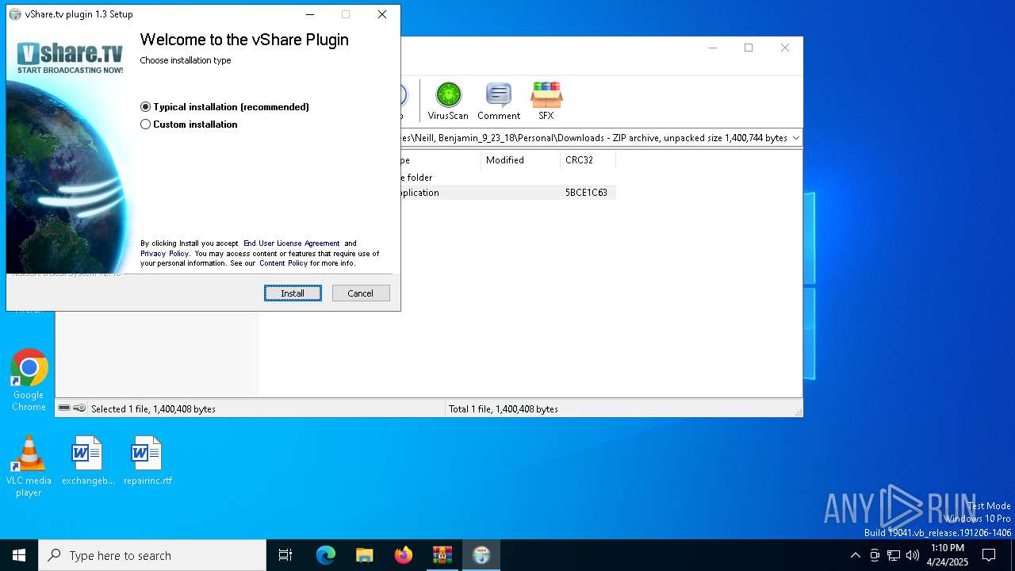Image resolution: width=1015 pixels, height=571 pixels.
Task: Click the meet-now tray icon
Action: click(875, 555)
